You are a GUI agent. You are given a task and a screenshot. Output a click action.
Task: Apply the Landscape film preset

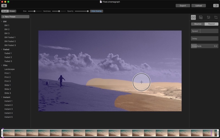coord(9,69)
